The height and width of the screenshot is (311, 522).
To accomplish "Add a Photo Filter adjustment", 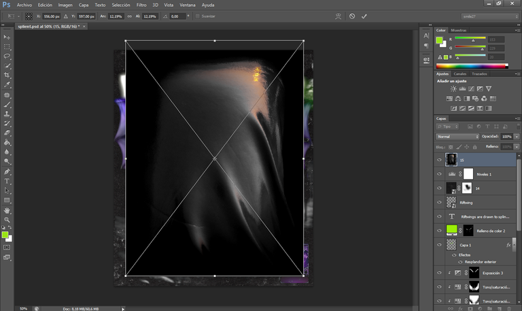I will pyautogui.click(x=475, y=98).
